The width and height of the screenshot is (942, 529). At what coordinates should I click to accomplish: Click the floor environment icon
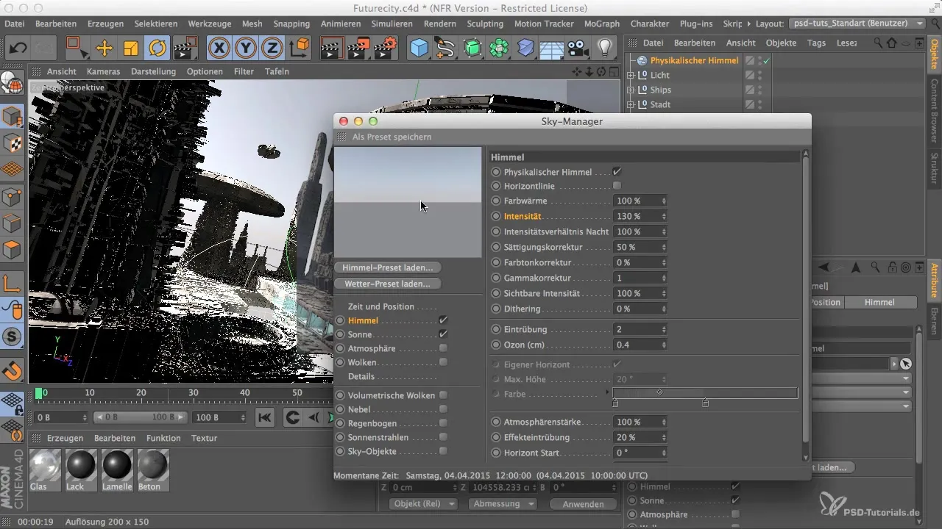coord(551,48)
